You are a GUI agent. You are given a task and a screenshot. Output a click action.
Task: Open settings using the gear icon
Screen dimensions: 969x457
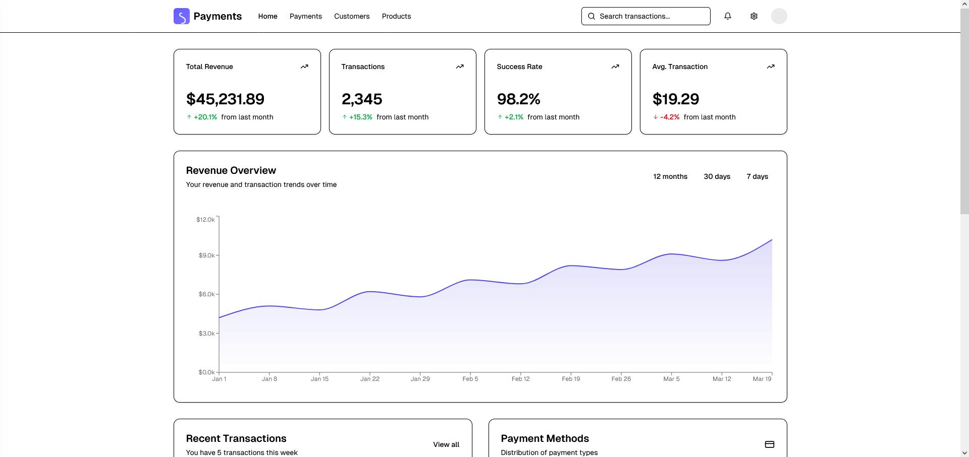click(x=753, y=16)
